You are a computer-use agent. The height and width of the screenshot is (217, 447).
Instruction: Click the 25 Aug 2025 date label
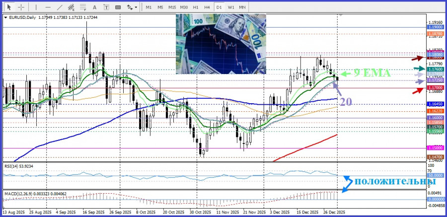pyautogui.click(x=40, y=213)
